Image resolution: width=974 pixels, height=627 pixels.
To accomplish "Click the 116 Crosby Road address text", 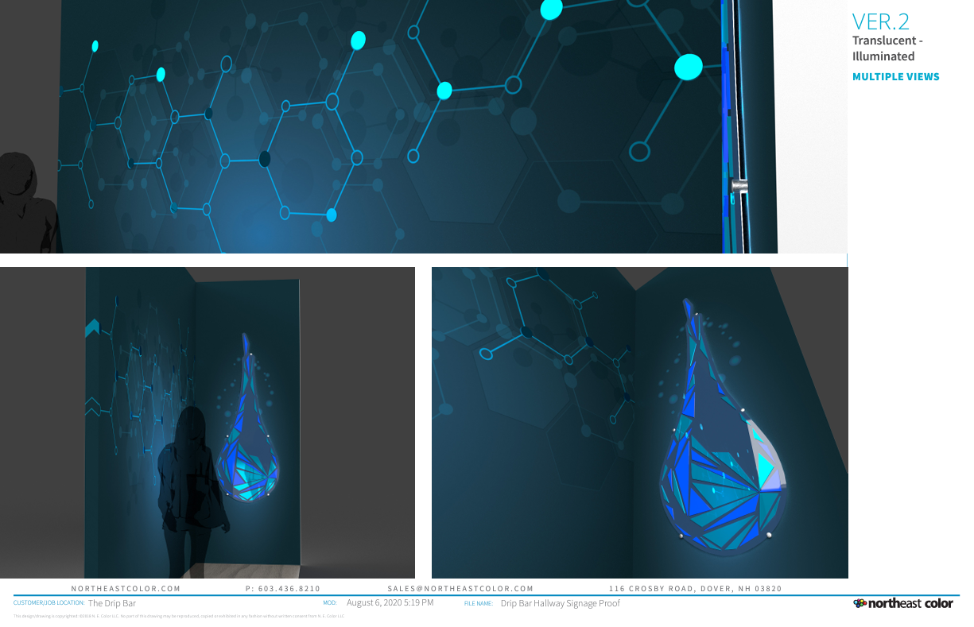I will tap(695, 589).
